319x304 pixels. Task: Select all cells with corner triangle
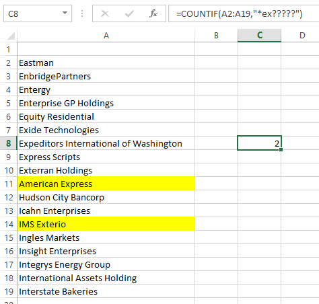11,36
